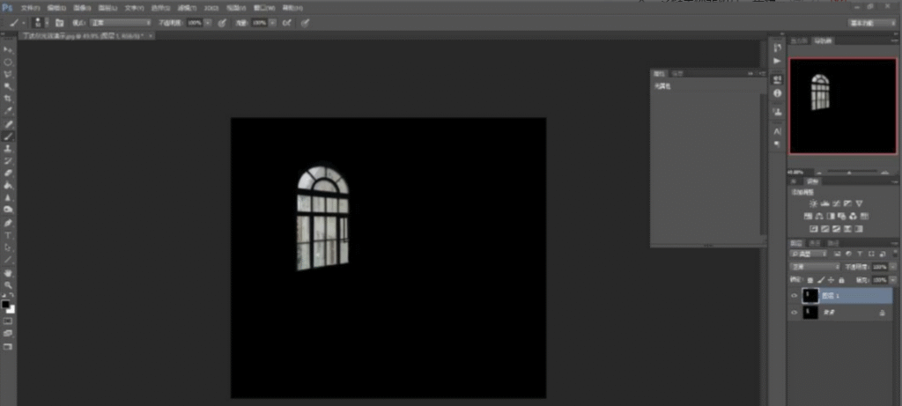Screen dimensions: 902x406
Task: Open the layer filter type dropdown
Action: (x=809, y=253)
